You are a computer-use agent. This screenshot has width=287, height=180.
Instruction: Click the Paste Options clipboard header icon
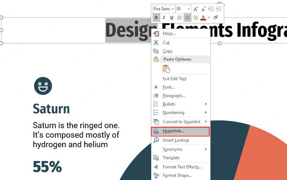pyautogui.click(x=156, y=60)
